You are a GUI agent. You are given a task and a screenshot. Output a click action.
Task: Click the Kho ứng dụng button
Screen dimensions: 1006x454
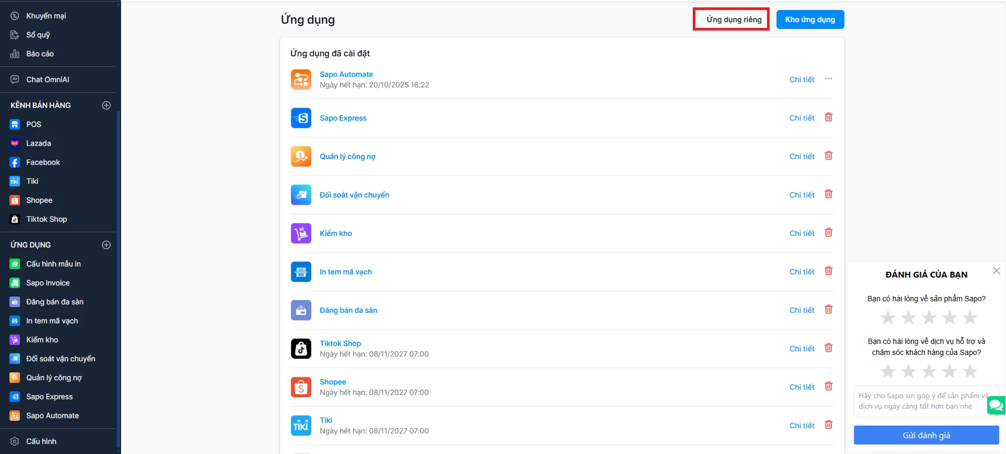tap(810, 19)
